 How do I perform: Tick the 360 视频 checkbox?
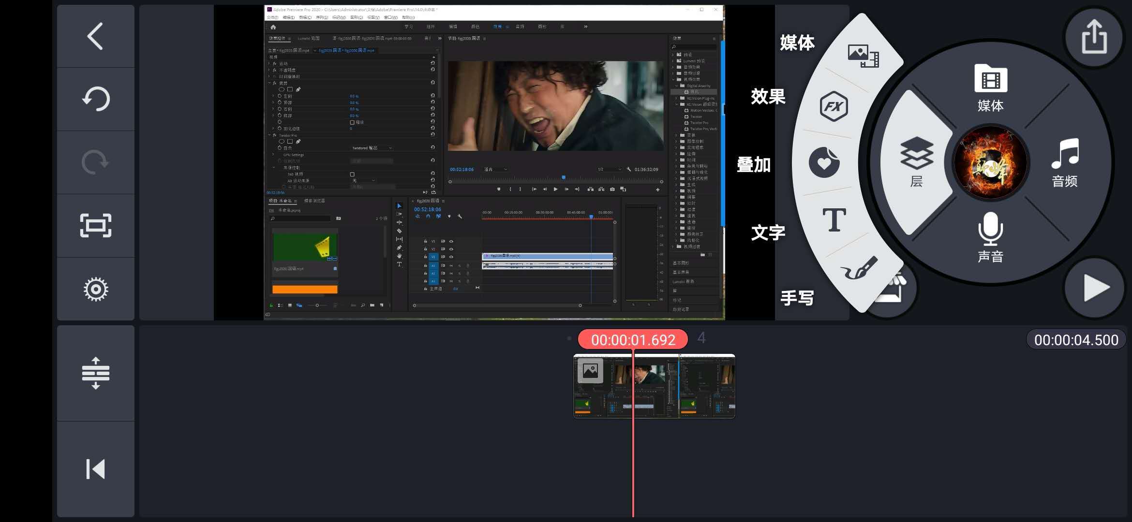(352, 174)
